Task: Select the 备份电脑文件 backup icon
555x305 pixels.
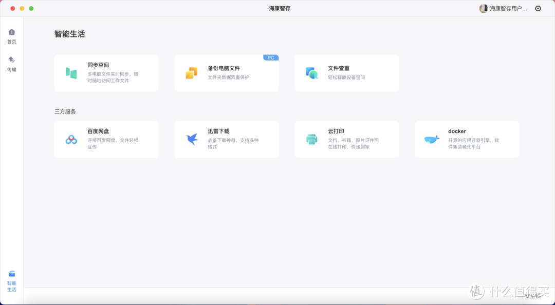Action: (x=192, y=72)
